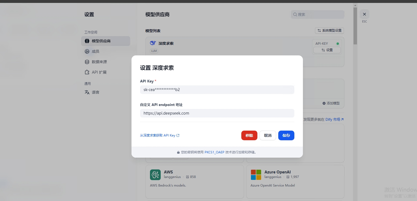The height and width of the screenshot is (201, 417).
Task: Select 成员 in settings sidebar
Action: click(106, 51)
